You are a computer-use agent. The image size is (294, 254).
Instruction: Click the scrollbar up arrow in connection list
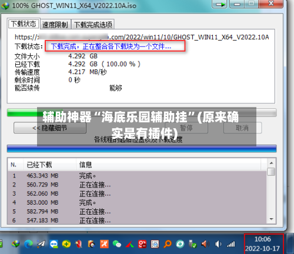272,163
